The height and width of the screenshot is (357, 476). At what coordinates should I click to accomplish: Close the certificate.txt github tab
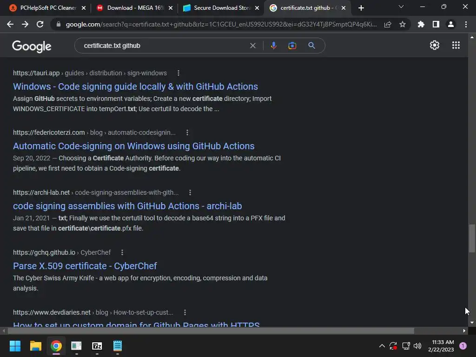point(344,8)
